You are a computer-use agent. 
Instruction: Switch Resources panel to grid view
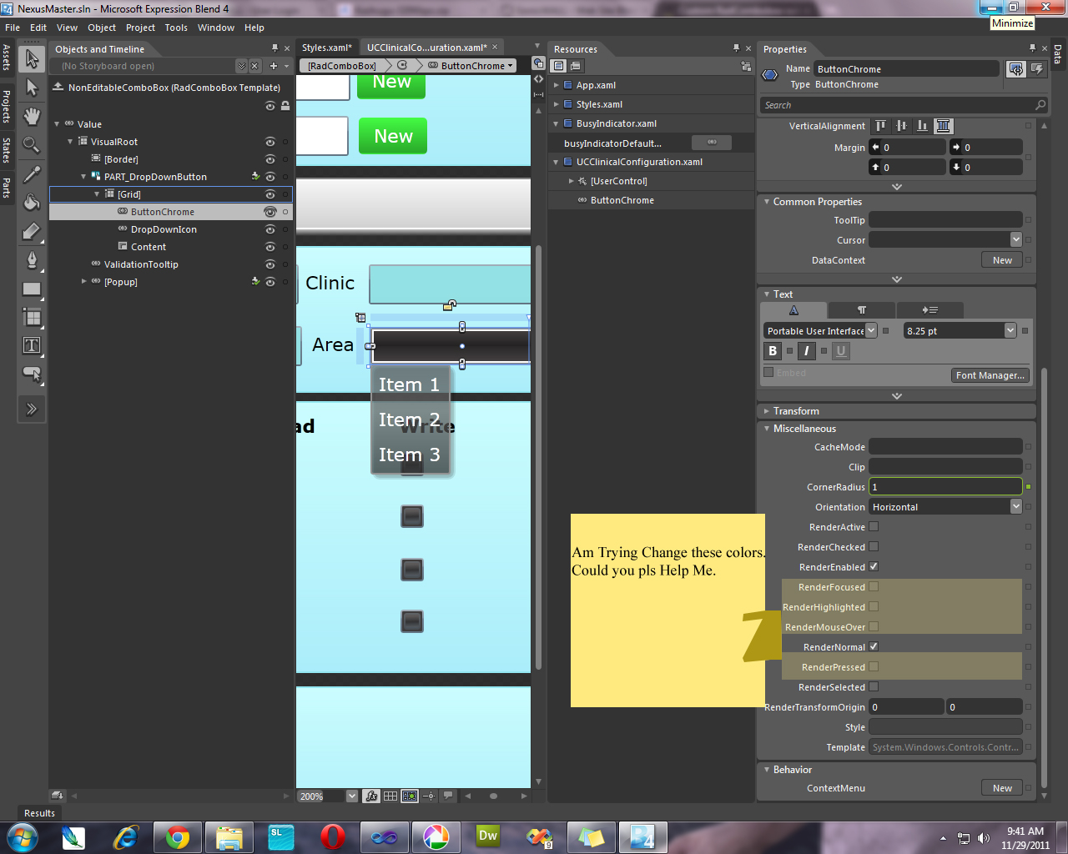576,66
